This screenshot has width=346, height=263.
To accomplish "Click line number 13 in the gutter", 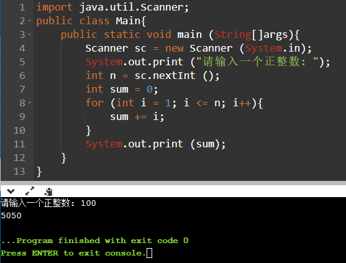I will pyautogui.click(x=19, y=172).
